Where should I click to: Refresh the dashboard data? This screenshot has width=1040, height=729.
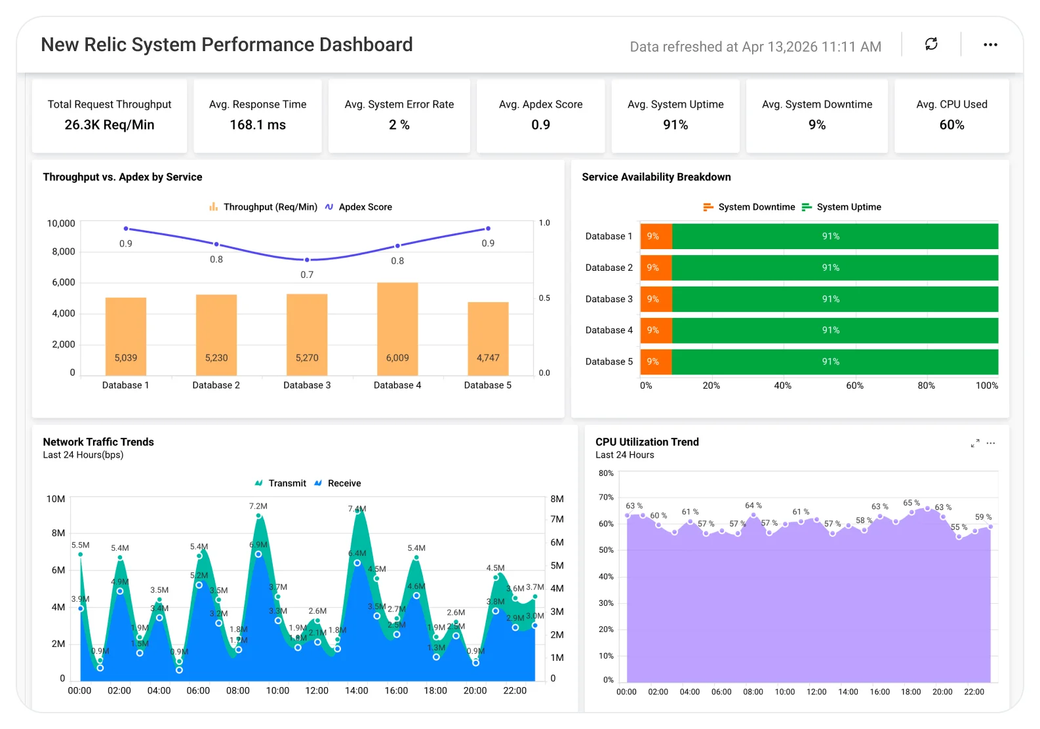pos(931,45)
